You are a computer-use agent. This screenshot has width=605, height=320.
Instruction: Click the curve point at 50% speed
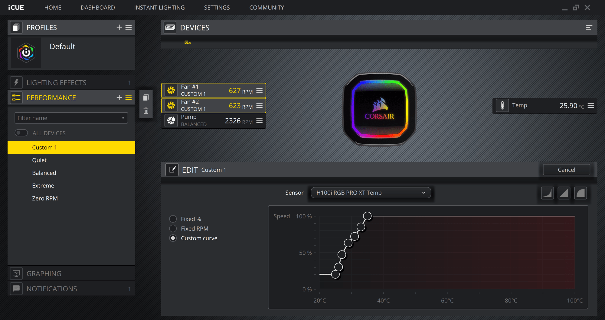pos(342,254)
